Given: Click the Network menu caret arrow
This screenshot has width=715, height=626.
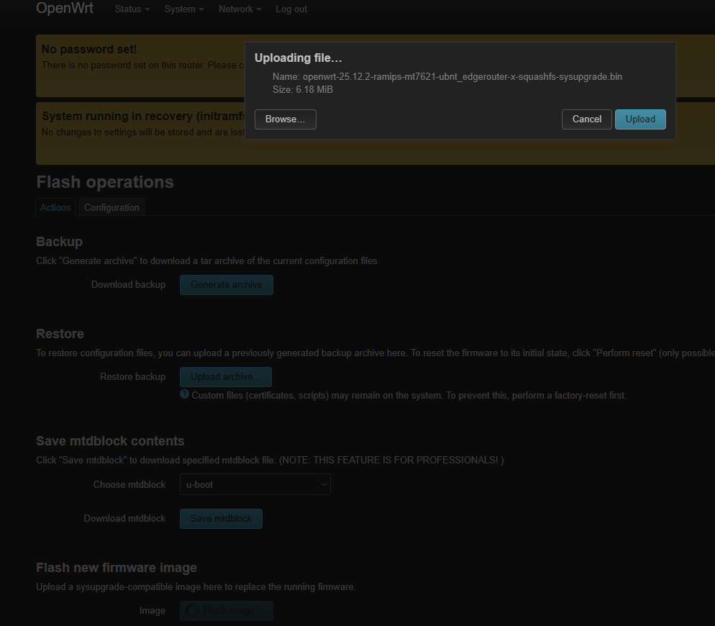Looking at the screenshot, I should click(258, 9).
